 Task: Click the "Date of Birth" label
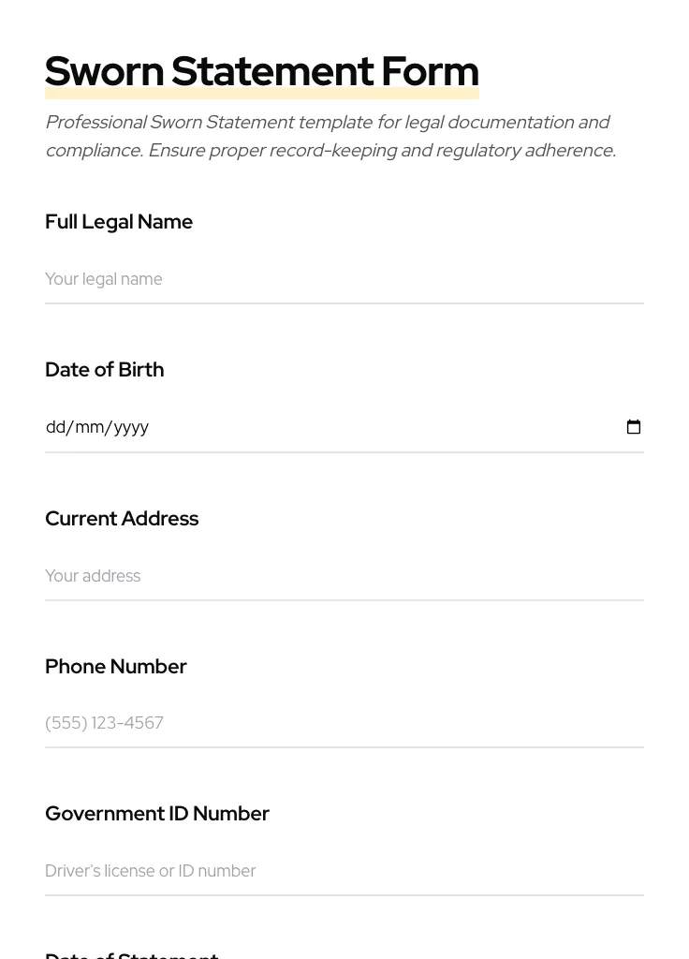(x=105, y=370)
